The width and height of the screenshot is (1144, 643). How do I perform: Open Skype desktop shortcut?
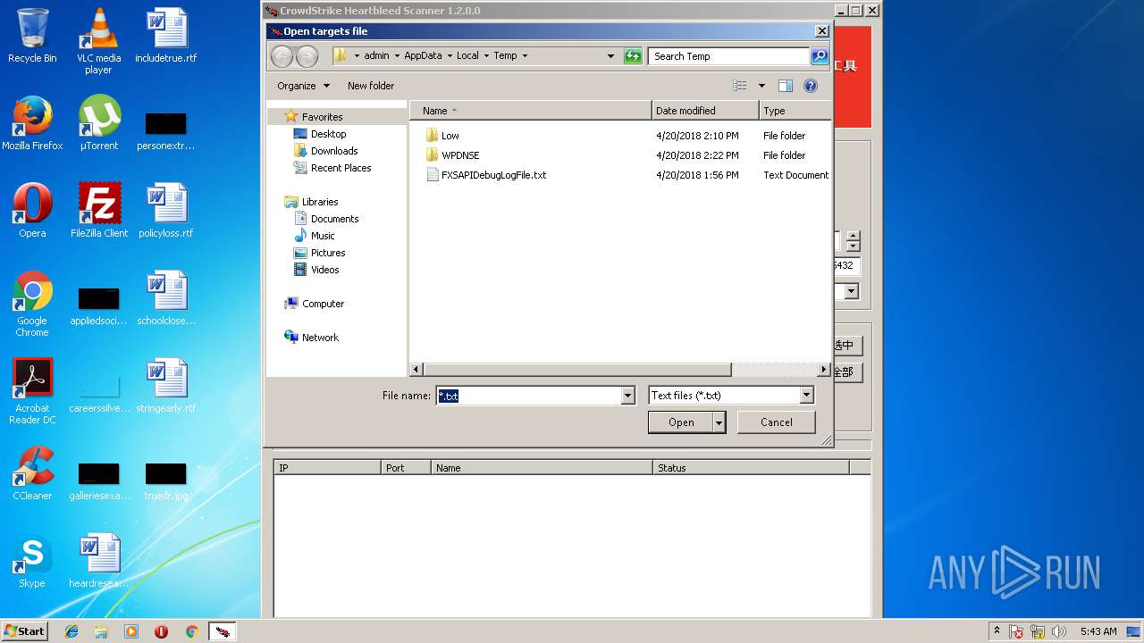pyautogui.click(x=32, y=561)
